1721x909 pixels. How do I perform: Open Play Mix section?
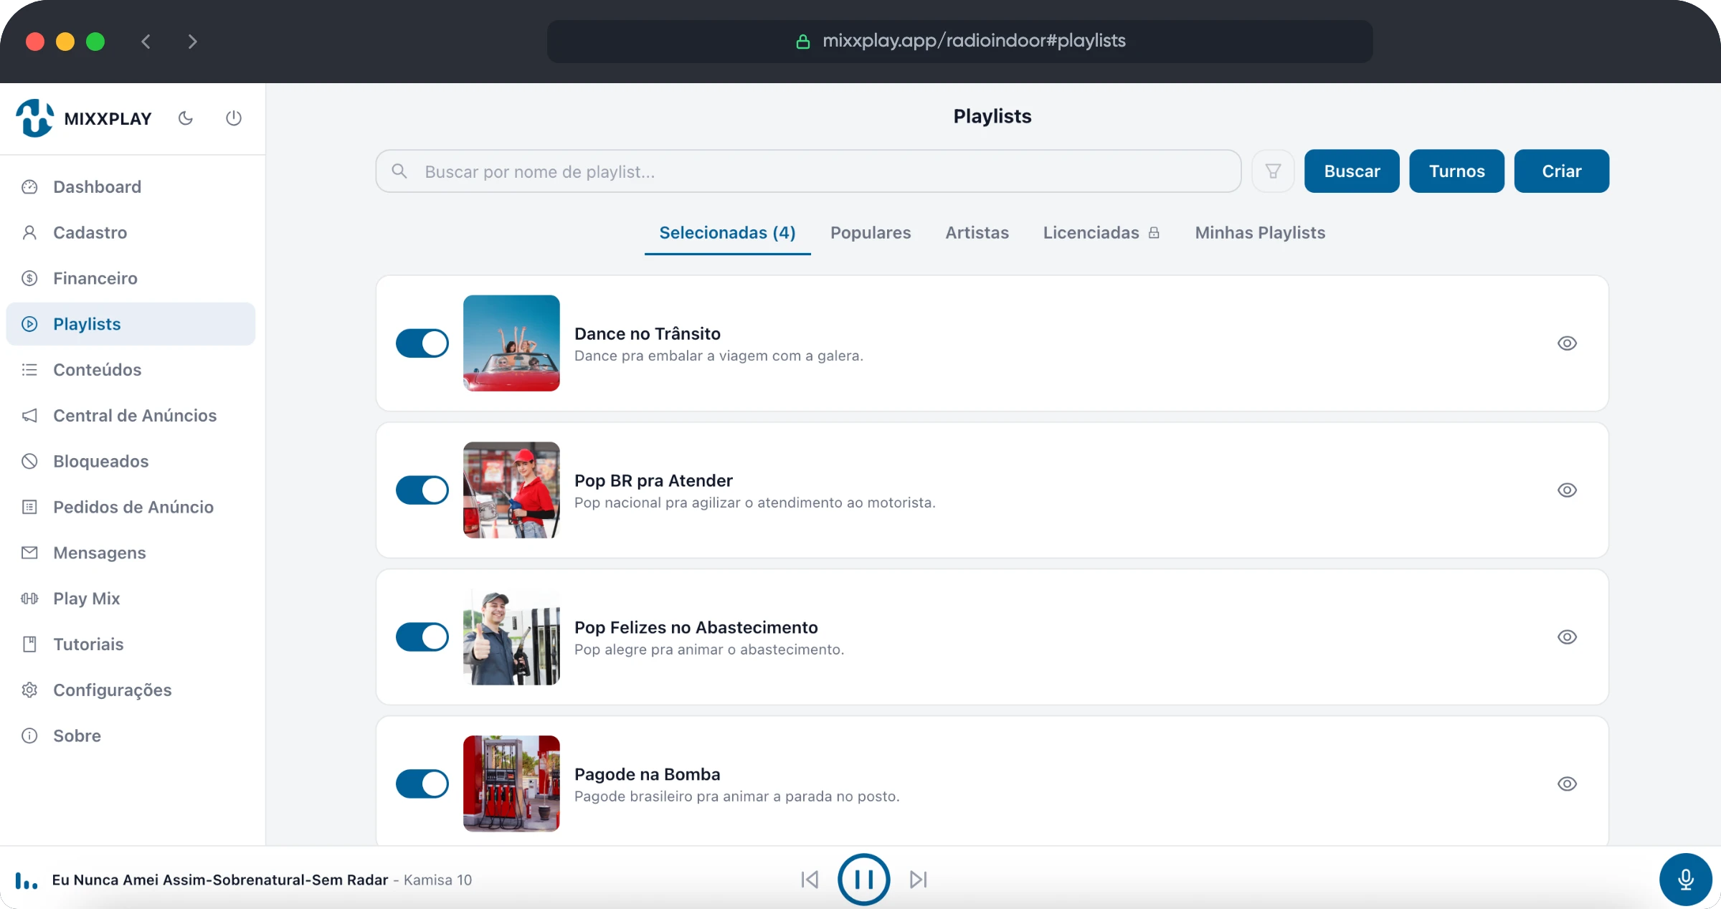(x=131, y=599)
